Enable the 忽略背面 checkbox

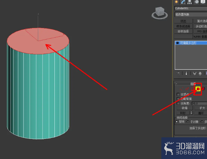click(x=178, y=99)
